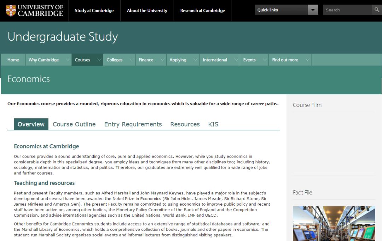Open About the University menu

click(x=147, y=11)
